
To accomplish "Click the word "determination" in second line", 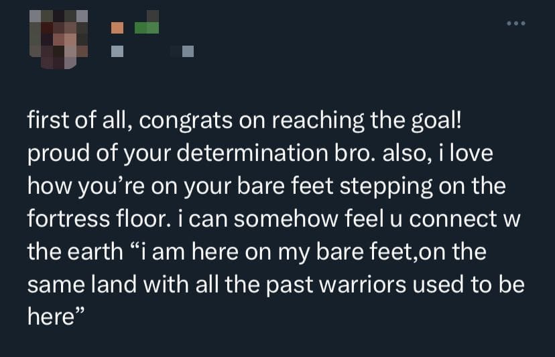I will (x=252, y=153).
